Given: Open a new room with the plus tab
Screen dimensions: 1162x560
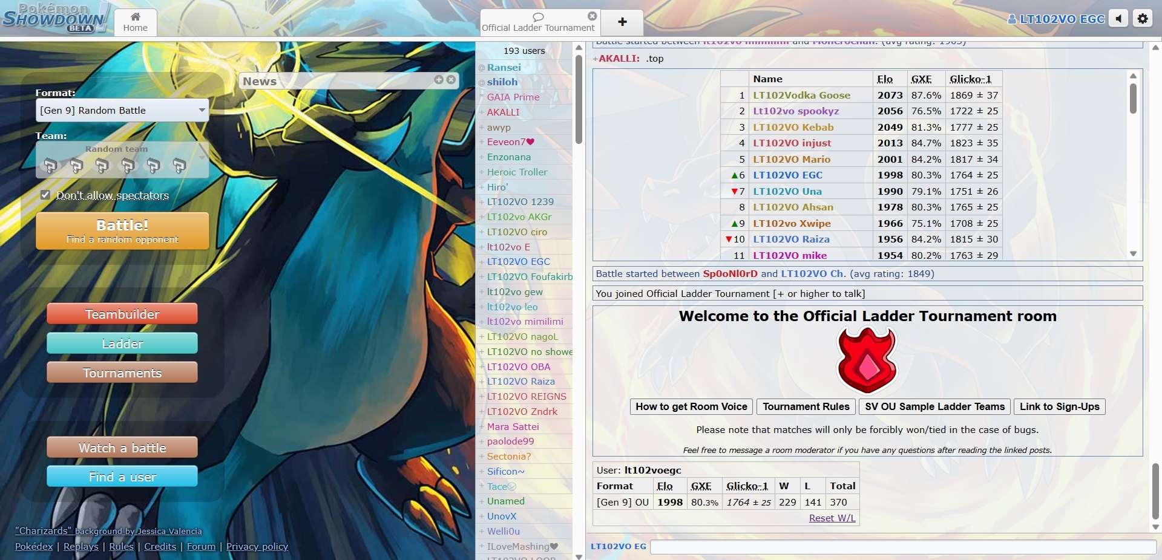Looking at the screenshot, I should tap(622, 22).
